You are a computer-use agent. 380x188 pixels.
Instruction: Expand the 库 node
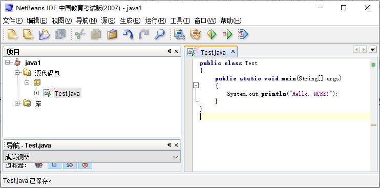tap(17, 103)
